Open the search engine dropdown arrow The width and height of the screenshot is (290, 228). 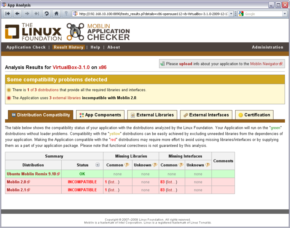285,14
